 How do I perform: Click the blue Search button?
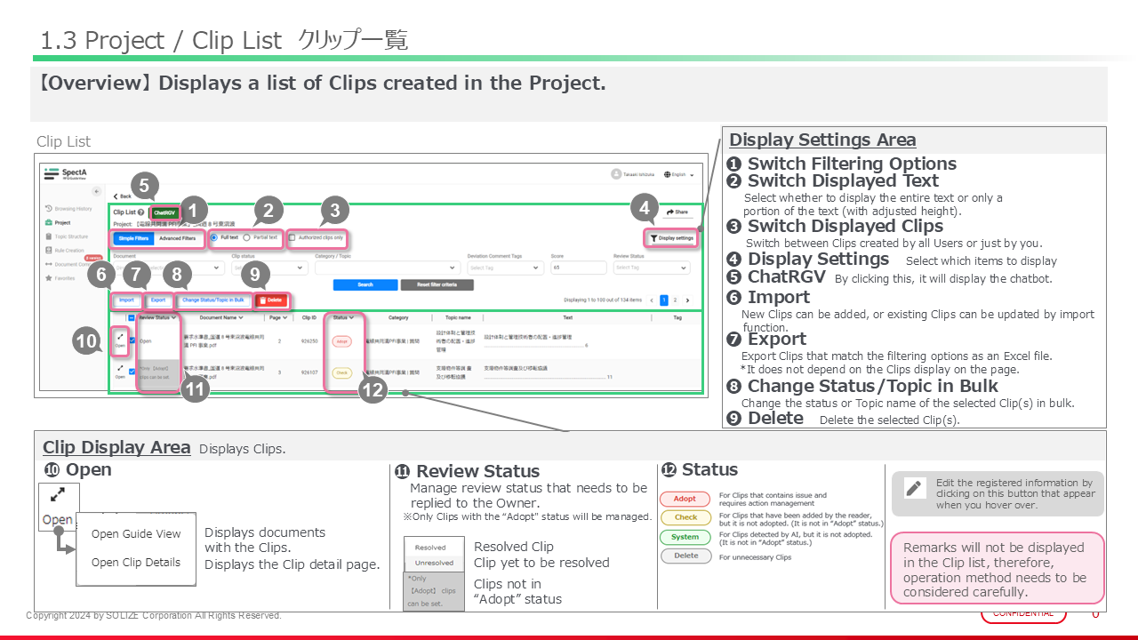click(x=365, y=284)
